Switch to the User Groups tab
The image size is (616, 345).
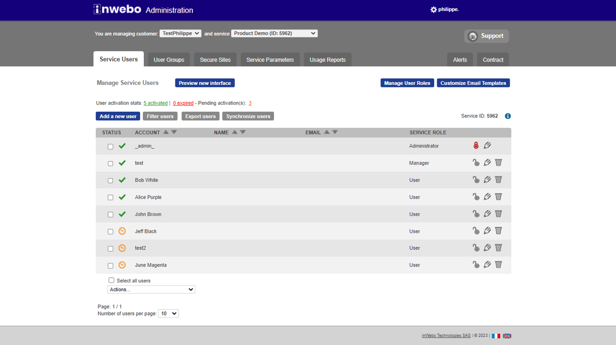tap(169, 60)
